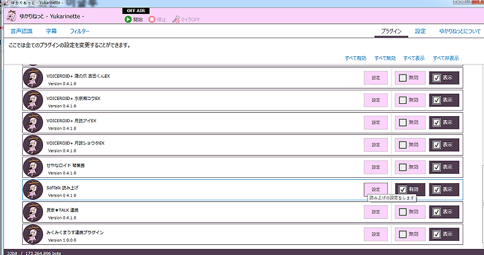The width and height of the screenshot is (484, 255).
Task: Open the 音声認識 tab
Action: pyautogui.click(x=22, y=31)
